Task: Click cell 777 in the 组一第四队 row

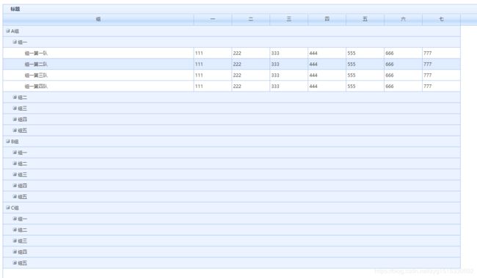Action: (x=441, y=87)
